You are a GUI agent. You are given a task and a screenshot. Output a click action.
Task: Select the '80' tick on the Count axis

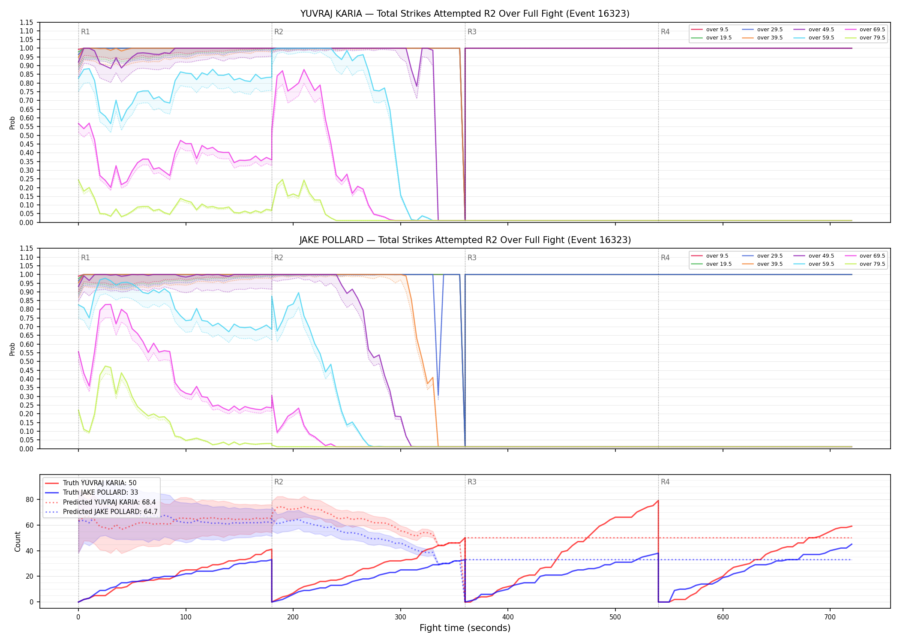[x=30, y=499]
